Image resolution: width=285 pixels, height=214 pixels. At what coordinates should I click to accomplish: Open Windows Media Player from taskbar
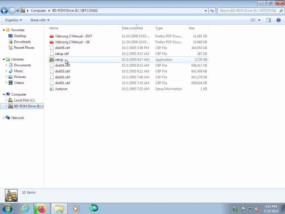point(76,208)
